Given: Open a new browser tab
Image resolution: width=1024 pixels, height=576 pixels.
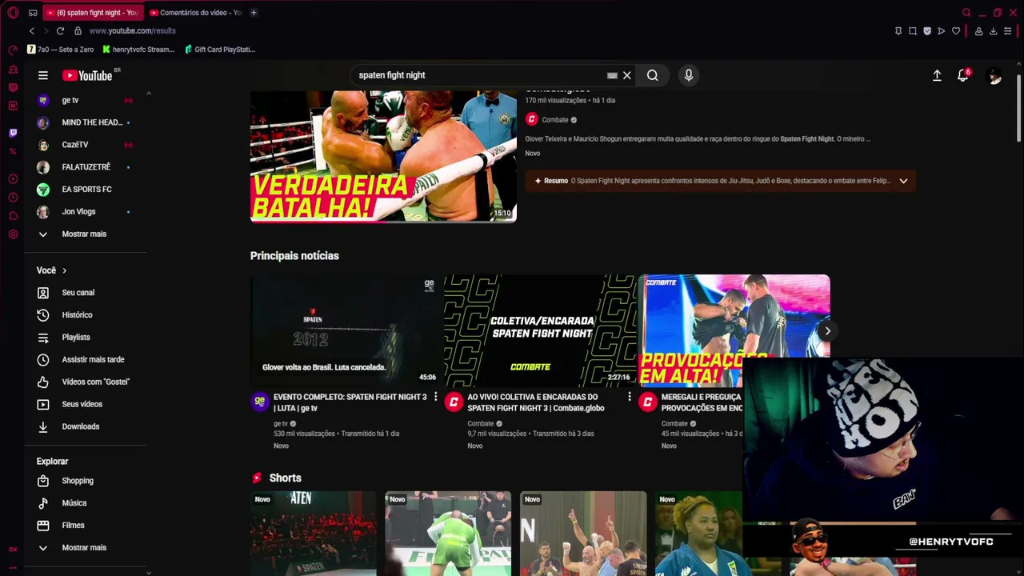Looking at the screenshot, I should tap(254, 13).
